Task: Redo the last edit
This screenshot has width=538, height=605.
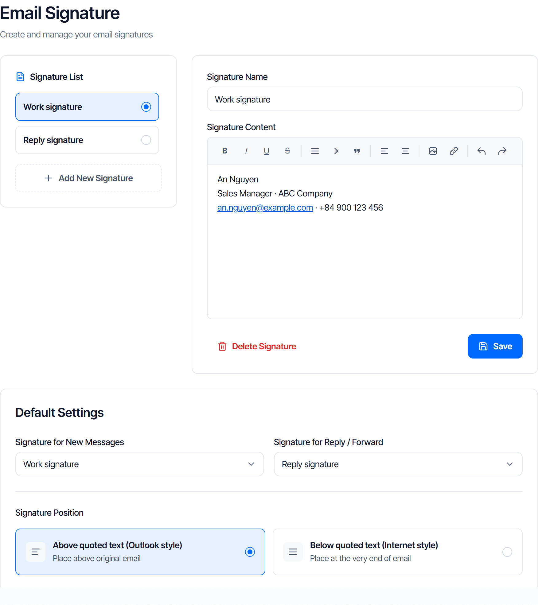Action: click(x=502, y=151)
